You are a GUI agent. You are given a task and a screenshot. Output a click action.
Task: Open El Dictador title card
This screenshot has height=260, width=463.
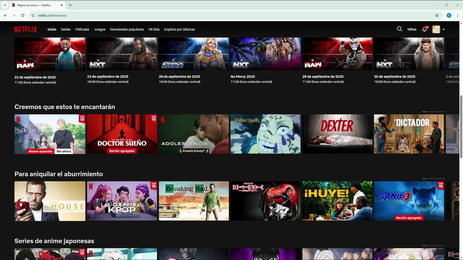tap(409, 134)
